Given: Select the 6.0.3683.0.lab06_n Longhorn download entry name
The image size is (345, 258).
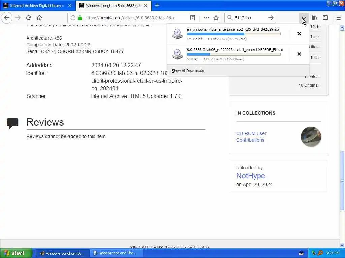Looking at the screenshot, I should pos(235,50).
